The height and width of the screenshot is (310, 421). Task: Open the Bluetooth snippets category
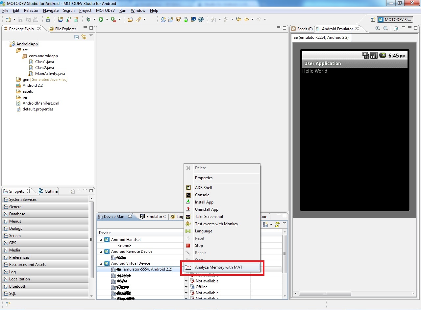pyautogui.click(x=46, y=286)
